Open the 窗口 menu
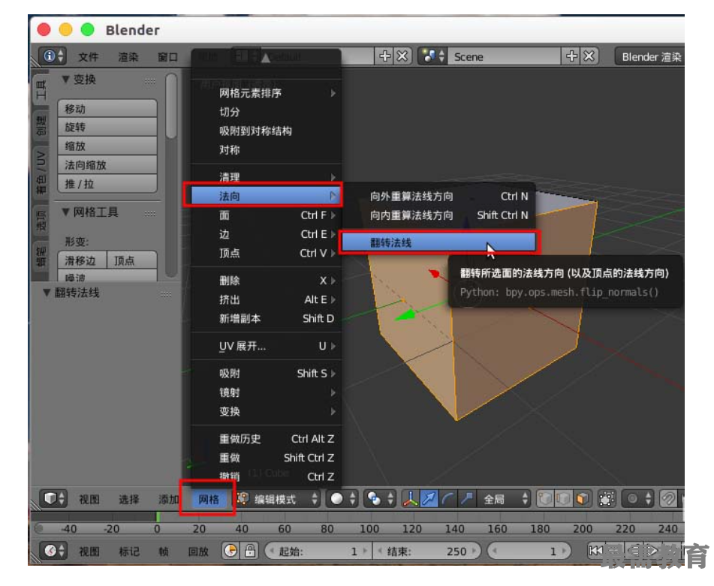 point(167,56)
